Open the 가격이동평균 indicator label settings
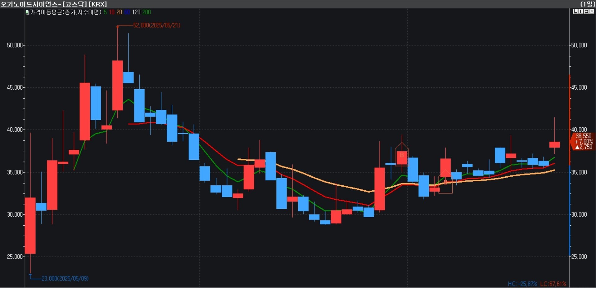The image size is (596, 288). click(x=65, y=12)
